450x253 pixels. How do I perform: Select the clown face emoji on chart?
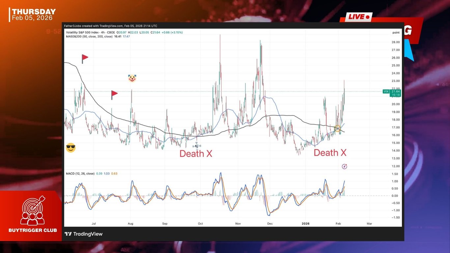pyautogui.click(x=132, y=78)
